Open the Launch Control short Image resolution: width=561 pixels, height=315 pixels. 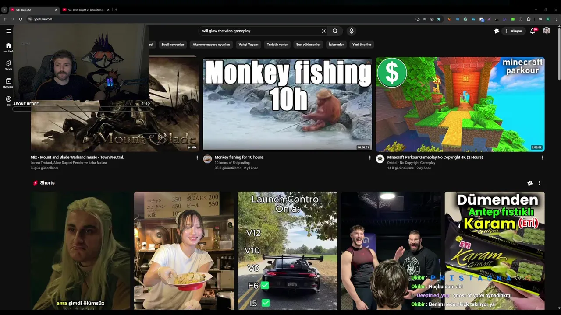click(287, 251)
